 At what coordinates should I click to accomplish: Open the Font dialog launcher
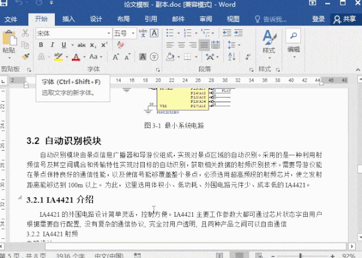point(158,70)
